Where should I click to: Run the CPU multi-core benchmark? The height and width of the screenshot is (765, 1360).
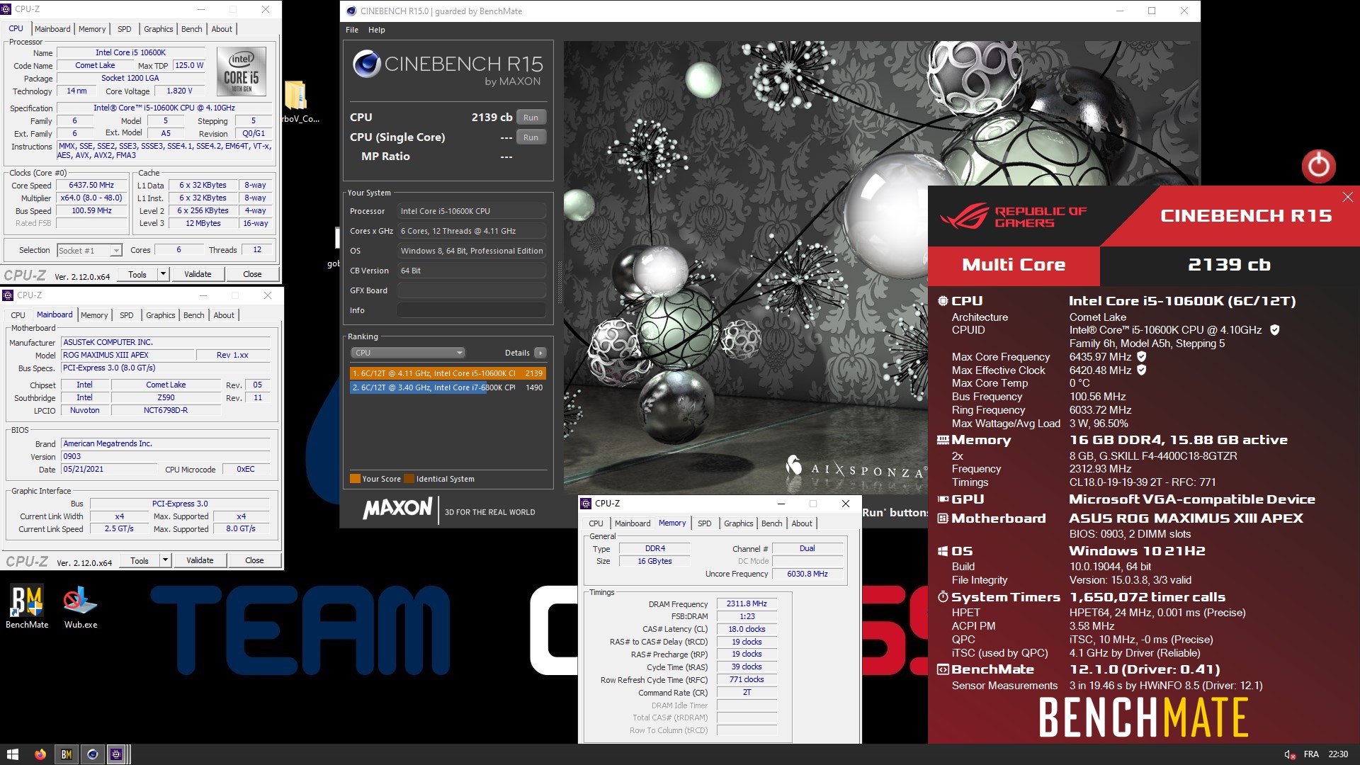coord(531,118)
